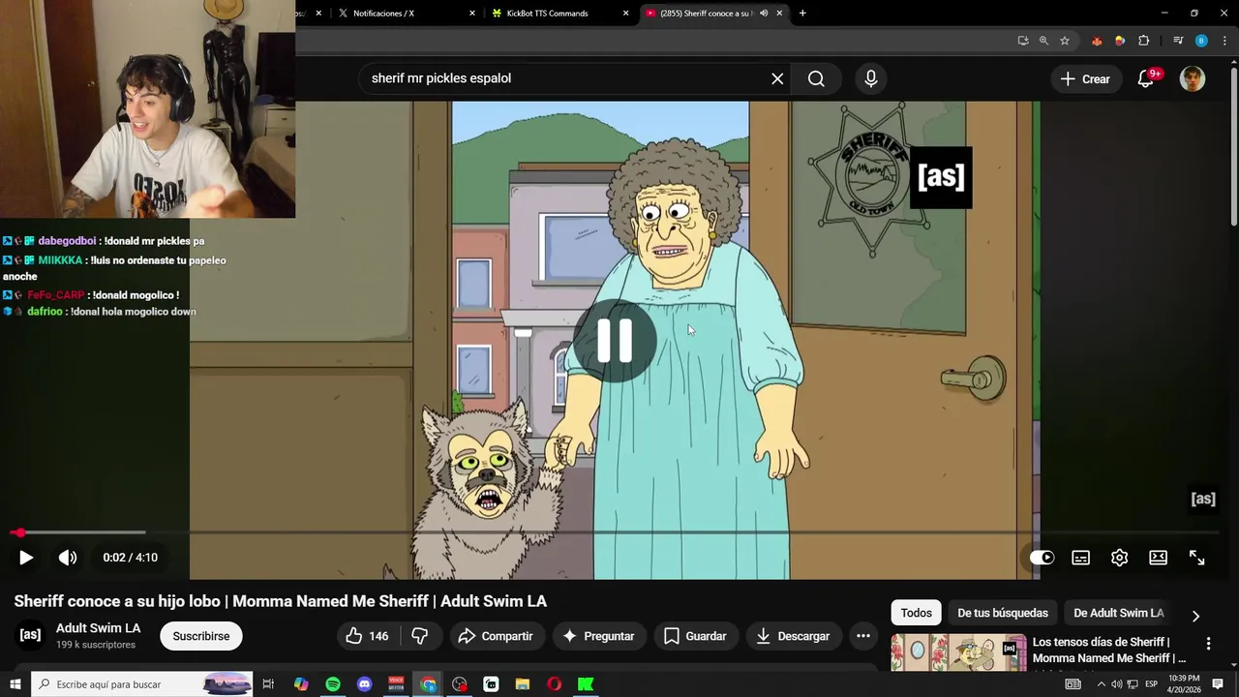Switch to theater mode view

1159,558
